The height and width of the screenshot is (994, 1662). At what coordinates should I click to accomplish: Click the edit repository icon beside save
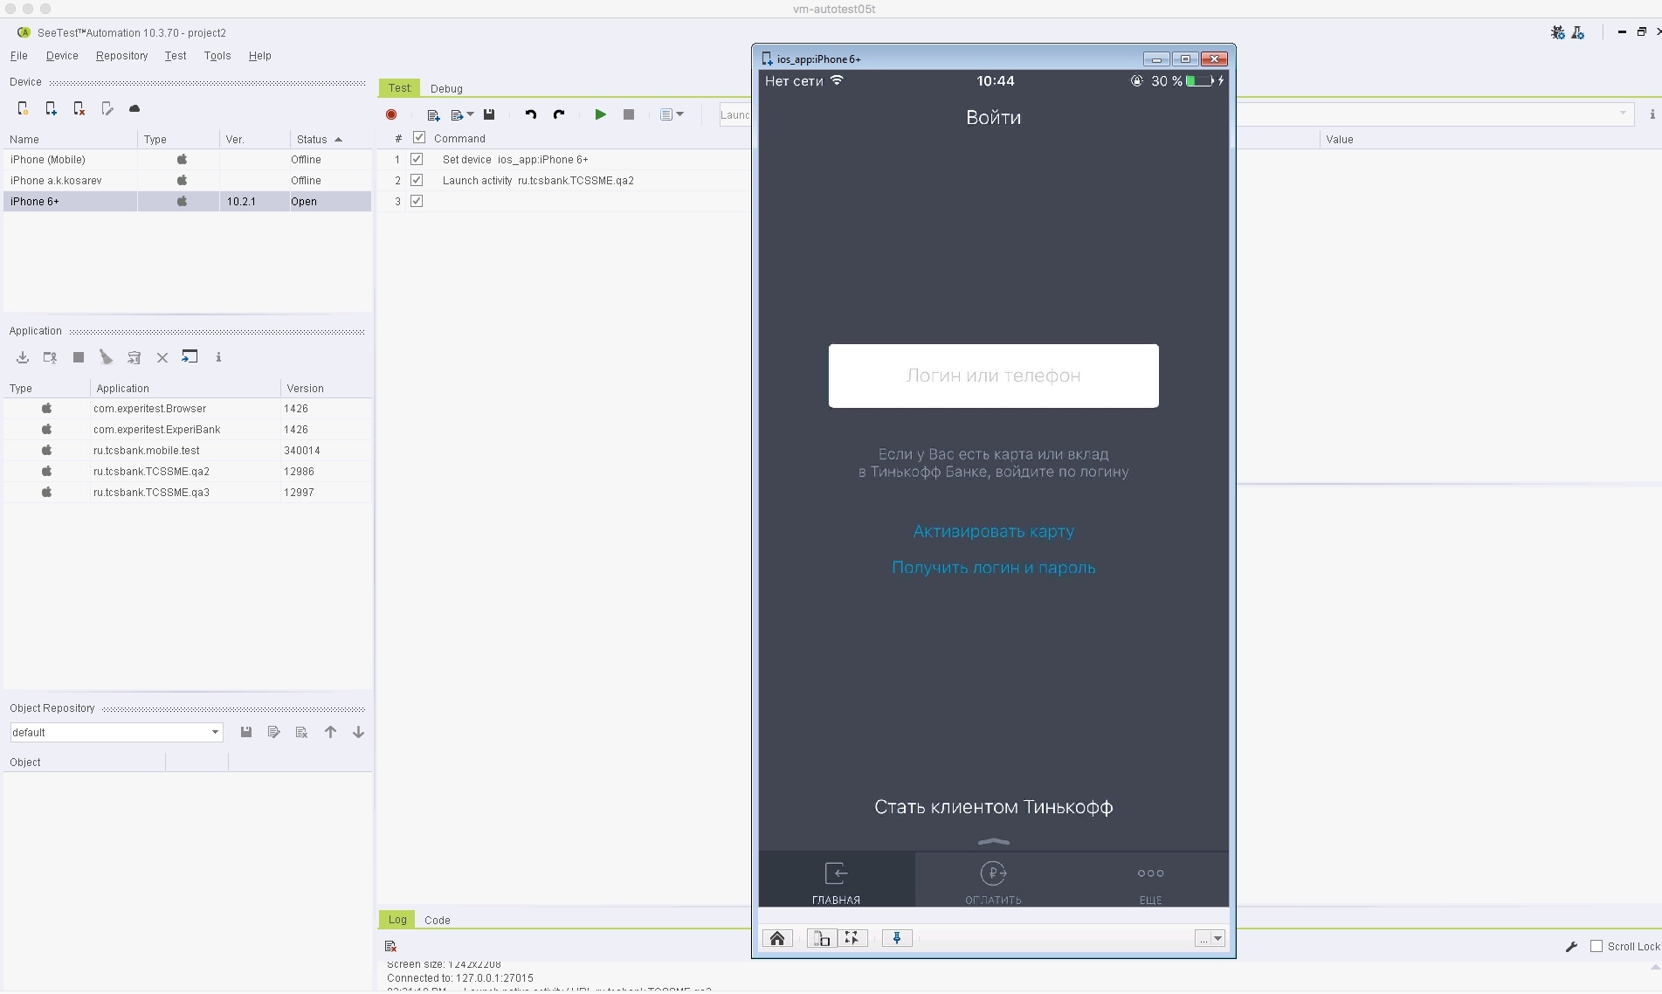[274, 732]
